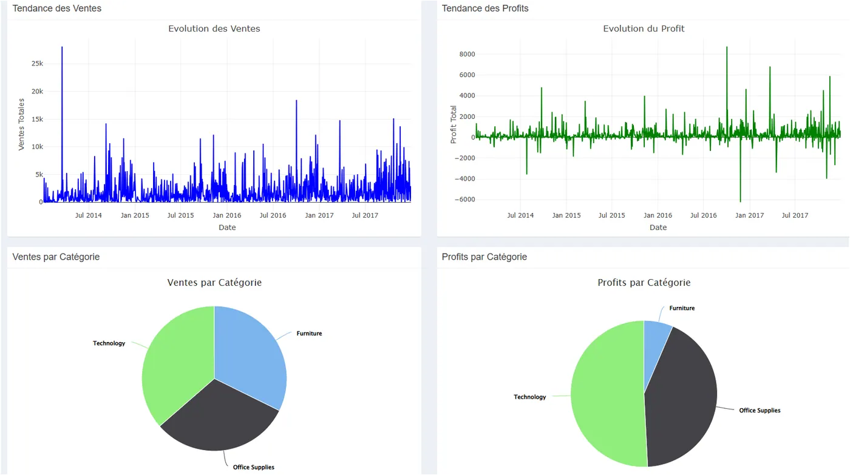This screenshot has height=475, width=850.
Task: Select the 'Tendance des Ventes' panel header
Action: point(57,8)
